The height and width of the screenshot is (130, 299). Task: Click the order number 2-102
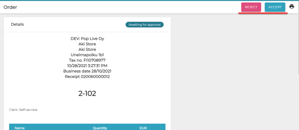click(87, 93)
